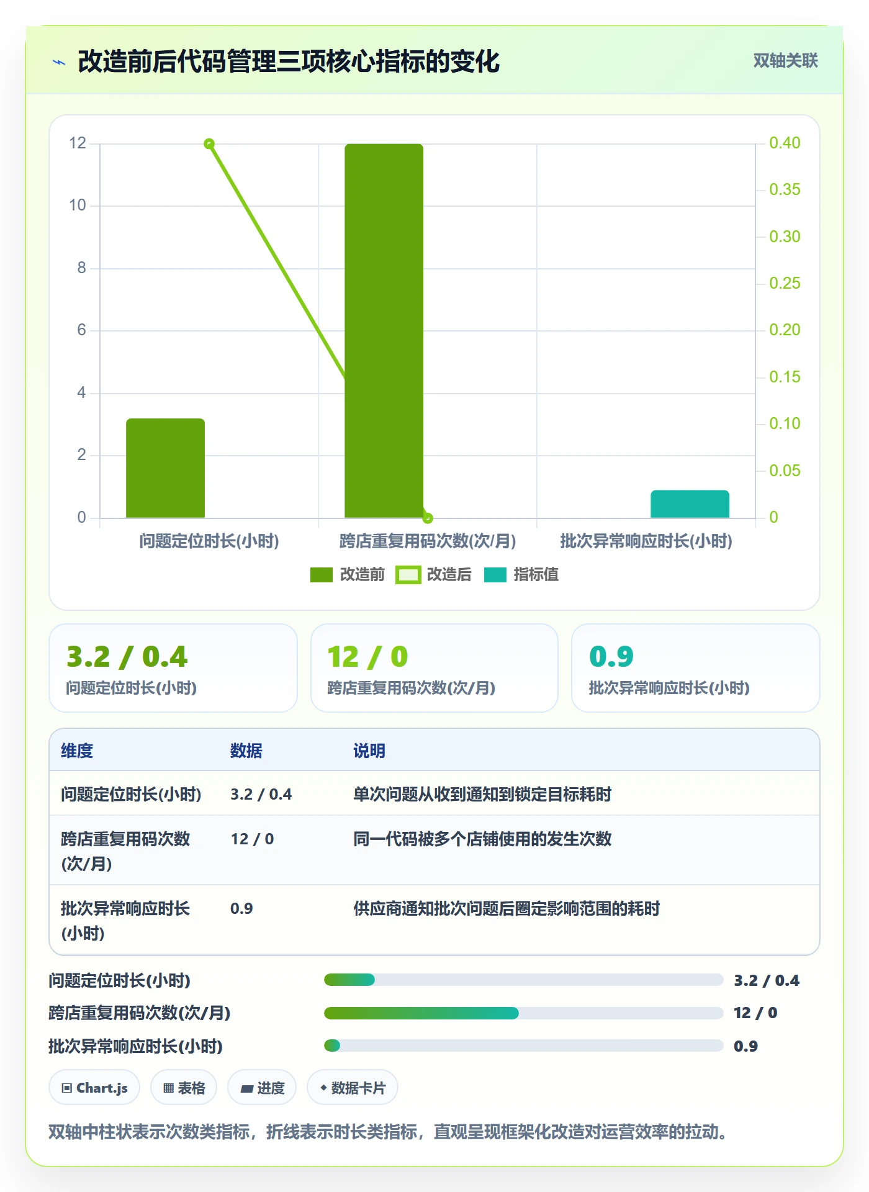Click x-axis label 问题定位时长(小时)
The image size is (869, 1192).
(209, 541)
